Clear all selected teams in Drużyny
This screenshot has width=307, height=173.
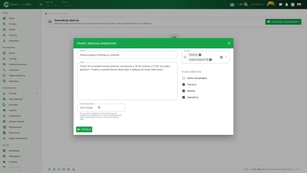221,57
